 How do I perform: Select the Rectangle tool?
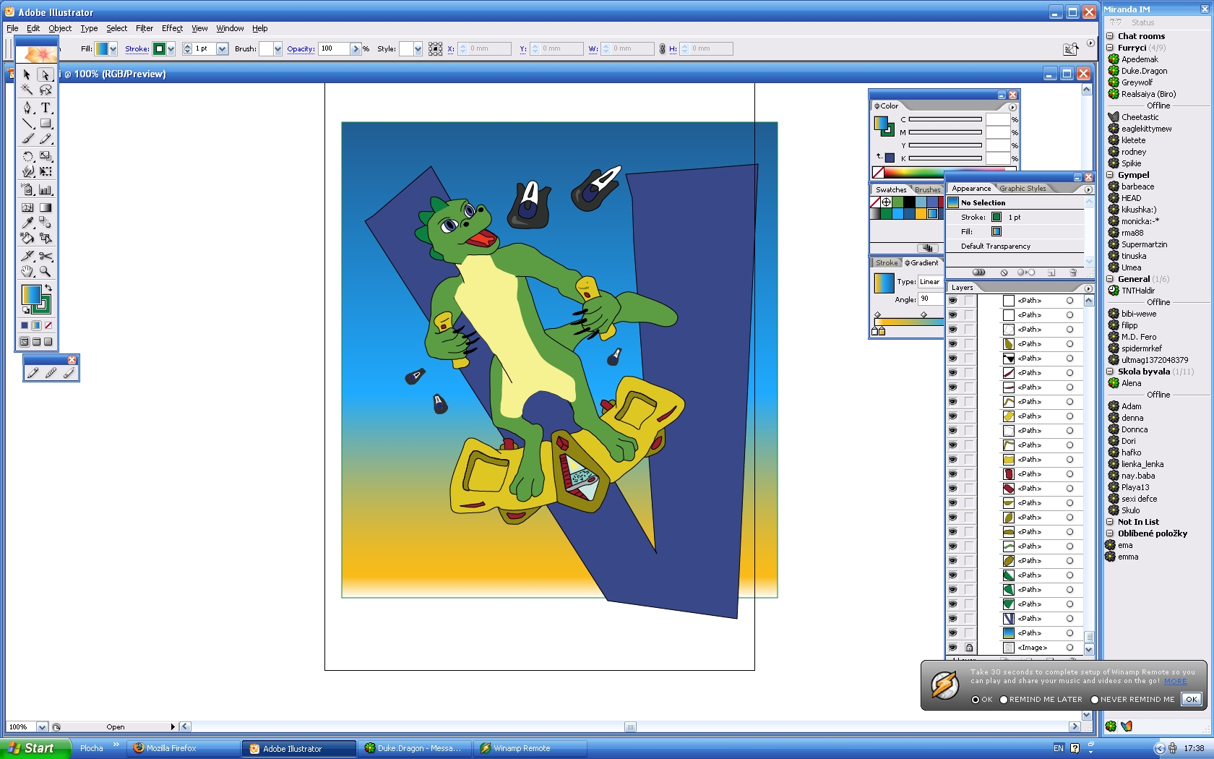(x=46, y=124)
